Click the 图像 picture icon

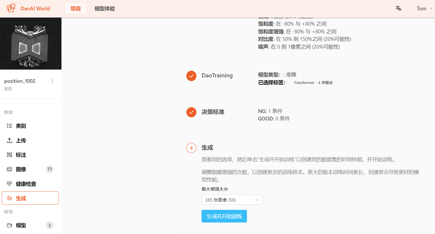pos(9,169)
